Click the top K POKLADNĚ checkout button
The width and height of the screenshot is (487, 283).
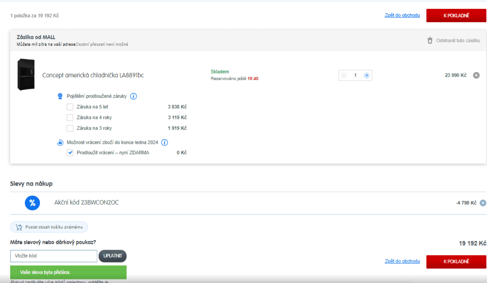point(456,16)
